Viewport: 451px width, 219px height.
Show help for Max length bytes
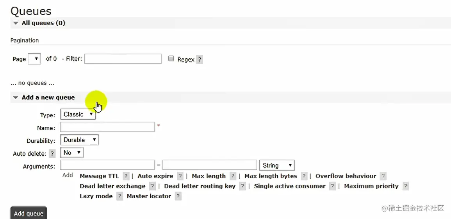click(x=304, y=176)
